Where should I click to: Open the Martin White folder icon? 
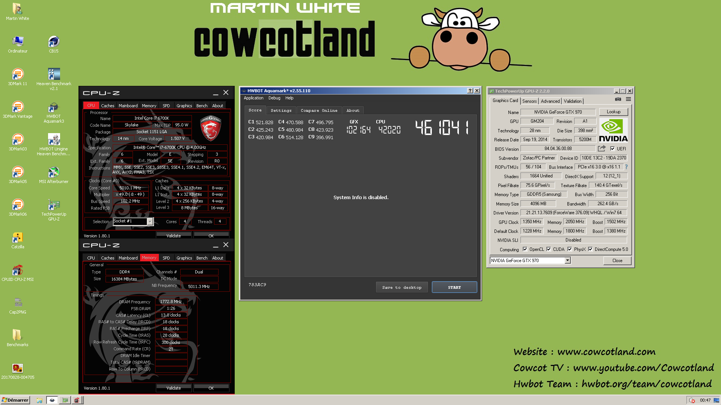click(17, 12)
